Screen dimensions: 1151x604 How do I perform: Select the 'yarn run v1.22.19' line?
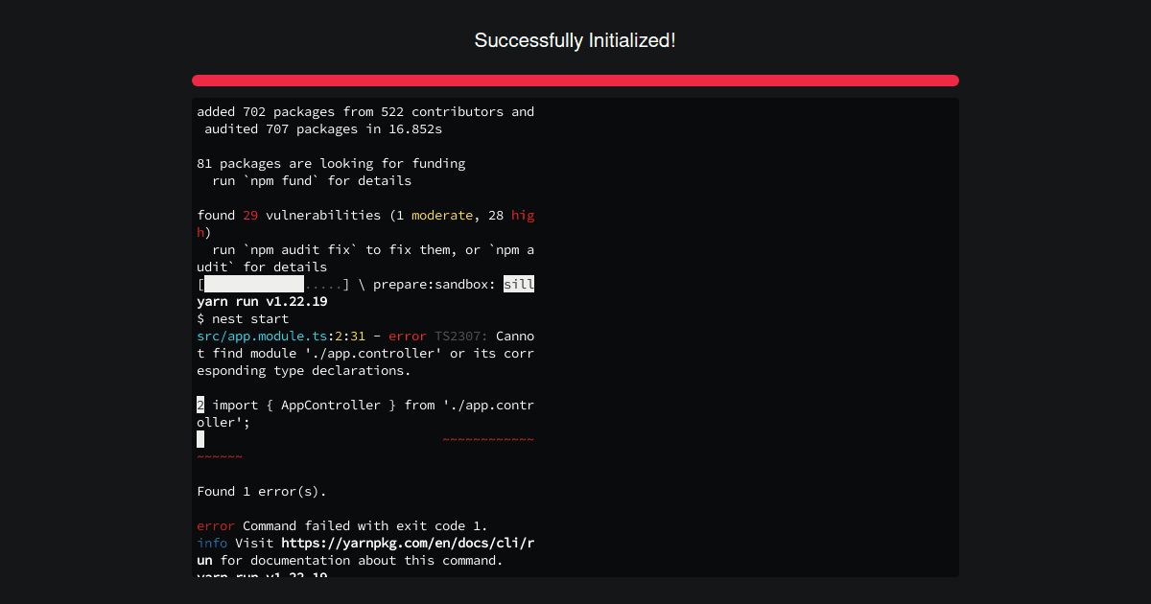click(260, 301)
